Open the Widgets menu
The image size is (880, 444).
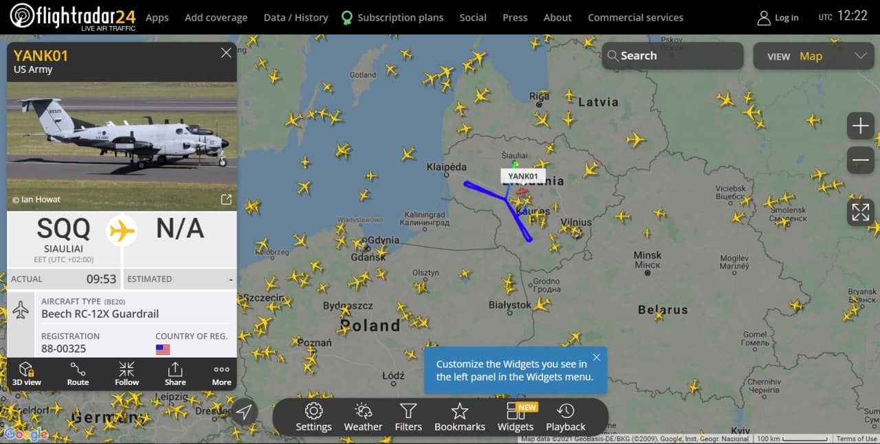click(516, 417)
